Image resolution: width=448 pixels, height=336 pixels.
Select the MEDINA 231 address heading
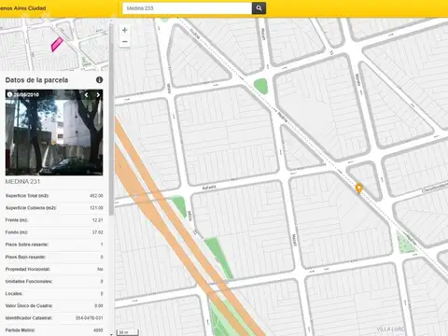(x=22, y=181)
